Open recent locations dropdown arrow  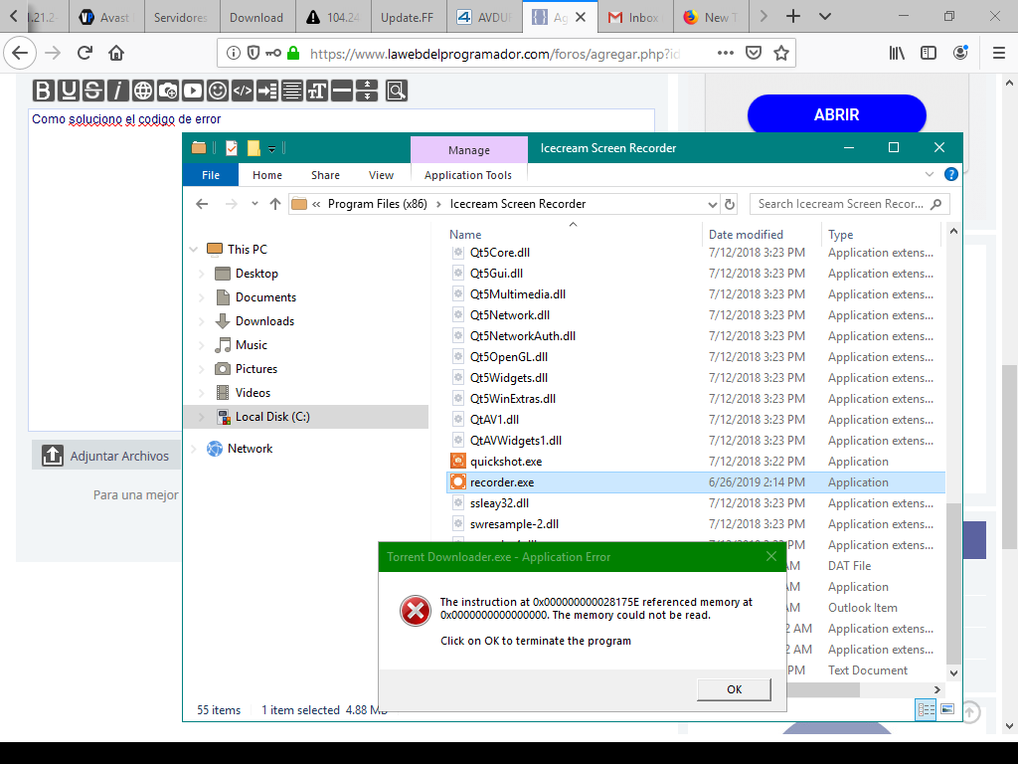[254, 203]
